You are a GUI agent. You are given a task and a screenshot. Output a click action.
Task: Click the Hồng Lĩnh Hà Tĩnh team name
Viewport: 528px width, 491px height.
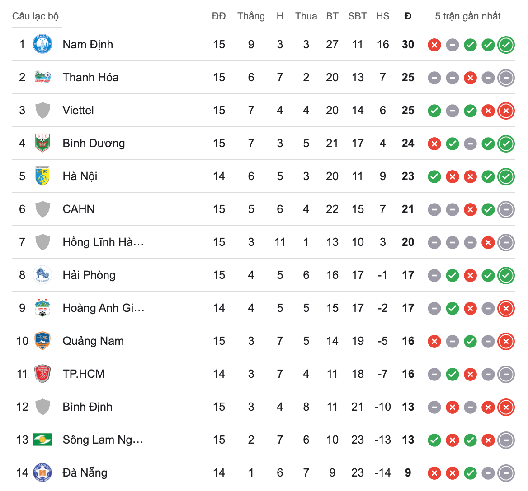(x=103, y=242)
